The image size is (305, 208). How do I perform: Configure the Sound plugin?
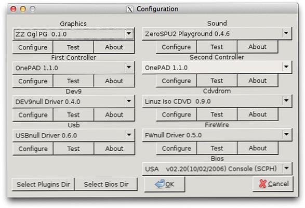pyautogui.click(x=176, y=47)
